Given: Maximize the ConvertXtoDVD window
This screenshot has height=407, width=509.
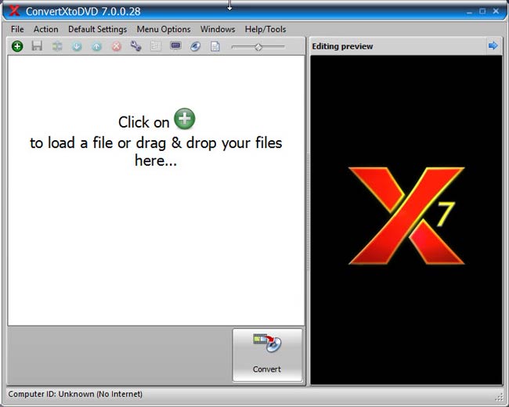Looking at the screenshot, I should [x=482, y=11].
